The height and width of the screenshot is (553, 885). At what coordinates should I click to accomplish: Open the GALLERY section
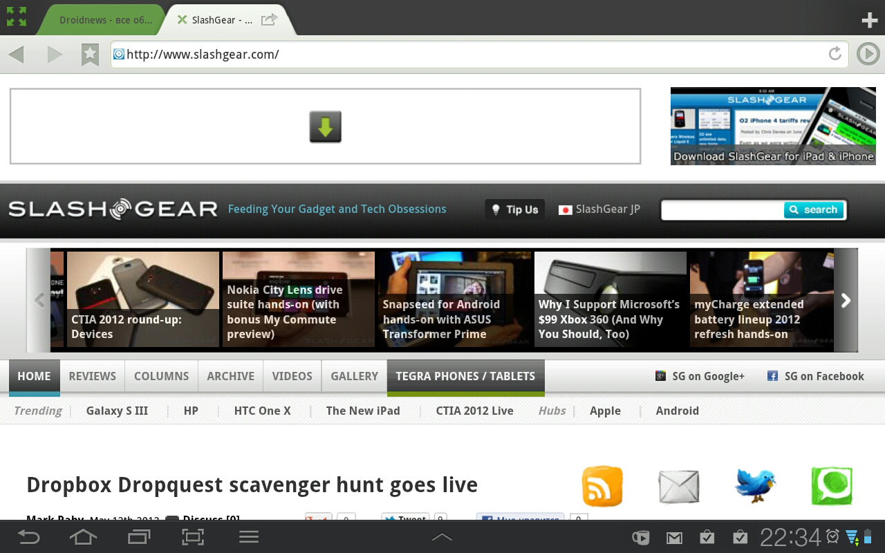(x=354, y=377)
